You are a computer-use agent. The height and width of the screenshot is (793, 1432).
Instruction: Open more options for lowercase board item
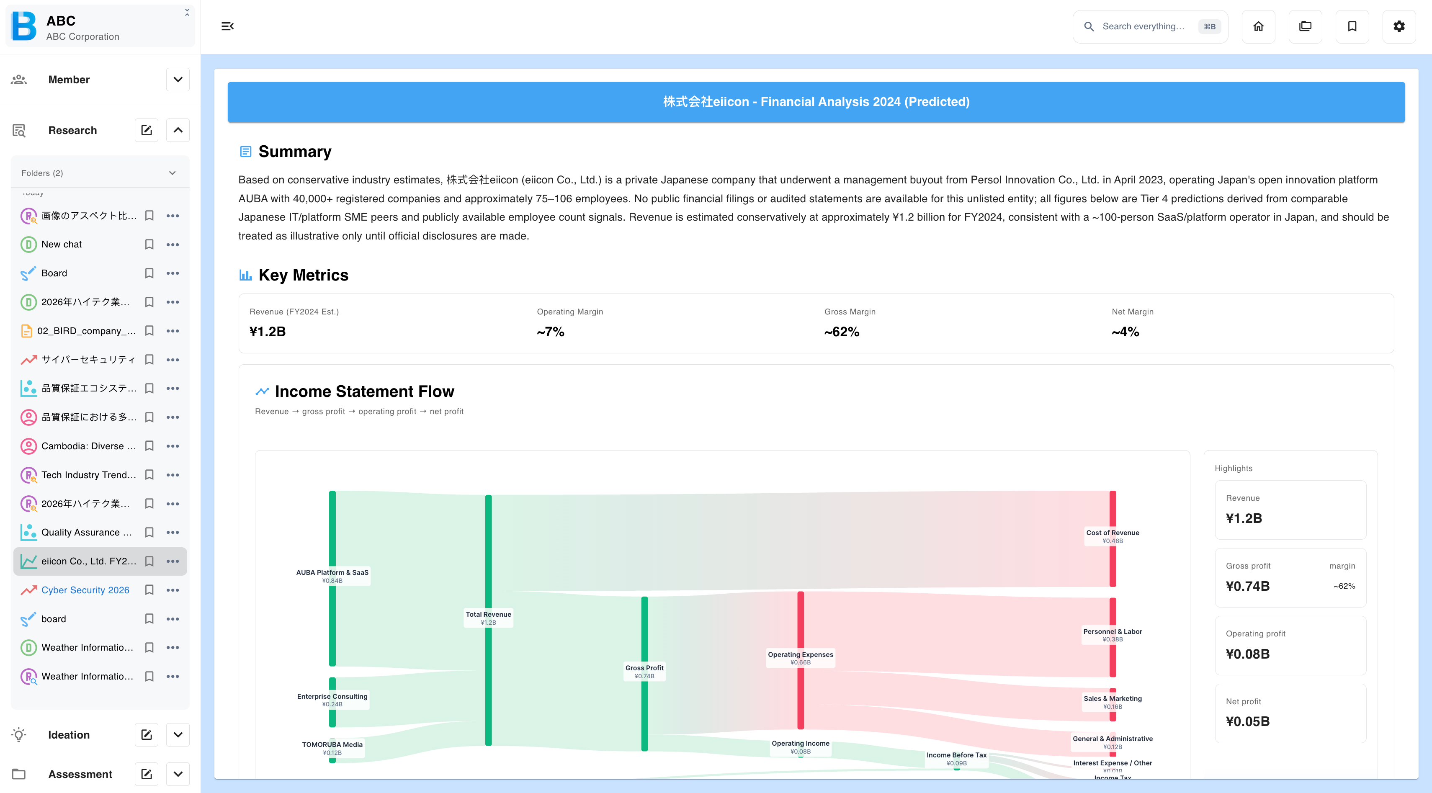point(173,619)
